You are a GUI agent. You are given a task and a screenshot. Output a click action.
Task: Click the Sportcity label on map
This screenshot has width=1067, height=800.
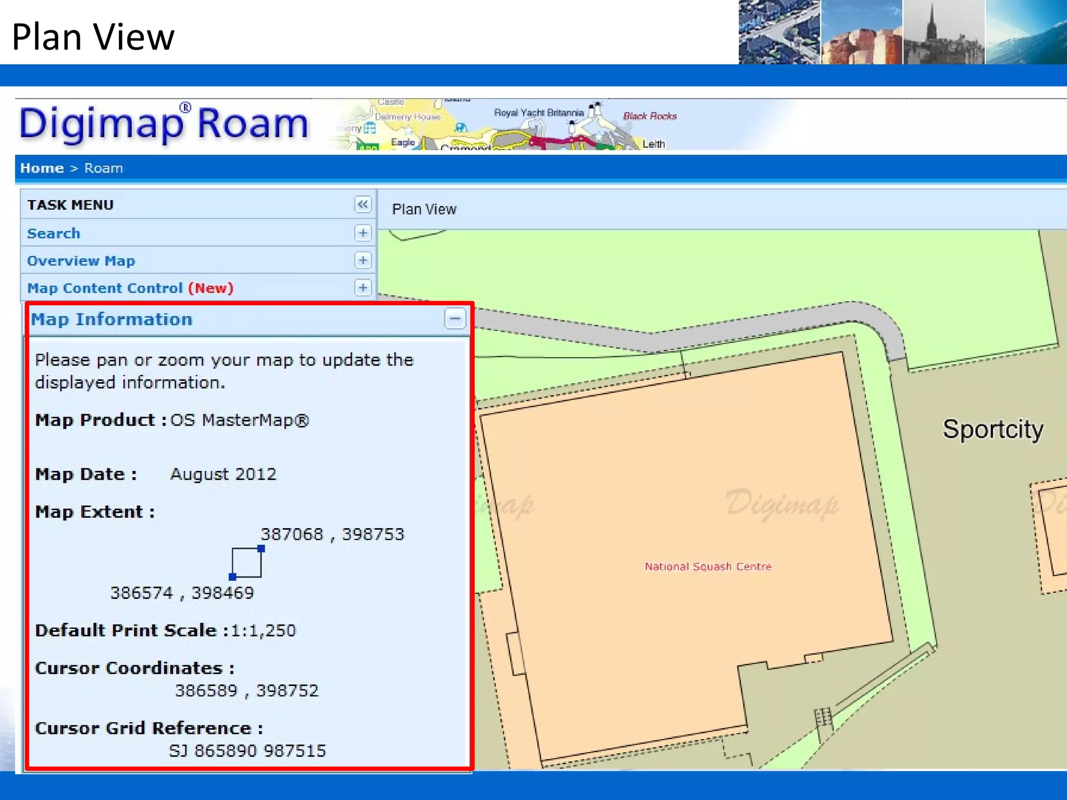pos(993,430)
